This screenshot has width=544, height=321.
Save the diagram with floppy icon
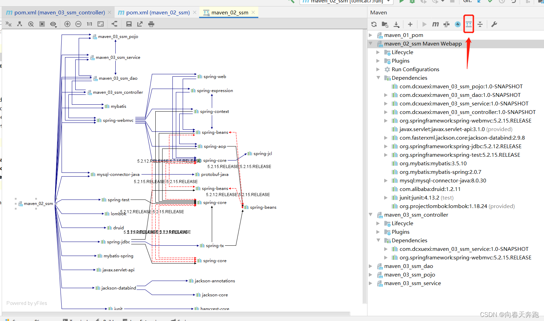pos(129,24)
